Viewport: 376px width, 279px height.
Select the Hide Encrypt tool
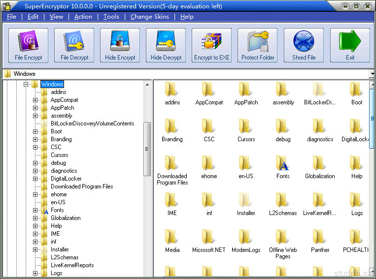(120, 45)
